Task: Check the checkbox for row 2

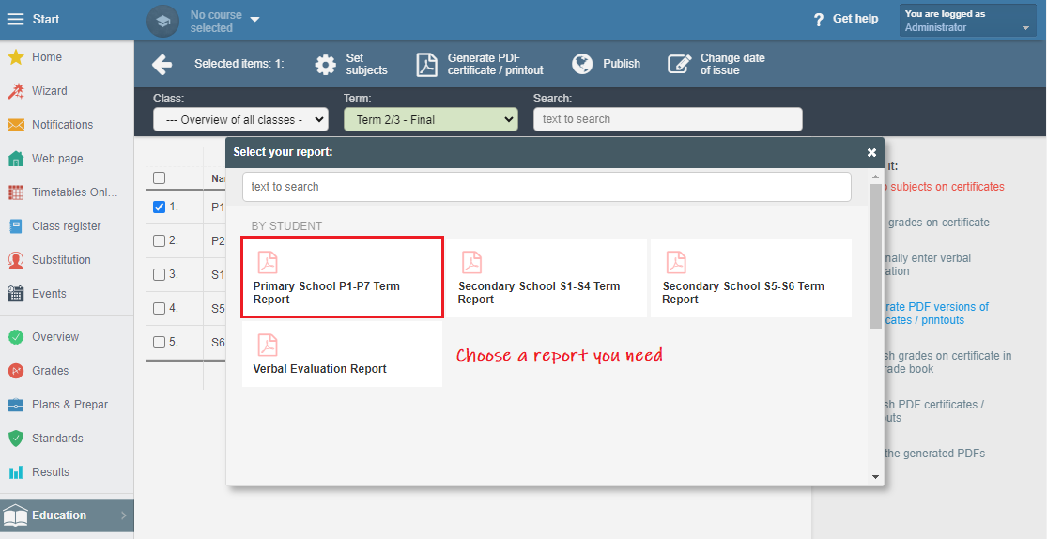Action: pos(159,241)
